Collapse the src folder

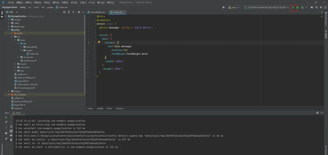pos(12,37)
